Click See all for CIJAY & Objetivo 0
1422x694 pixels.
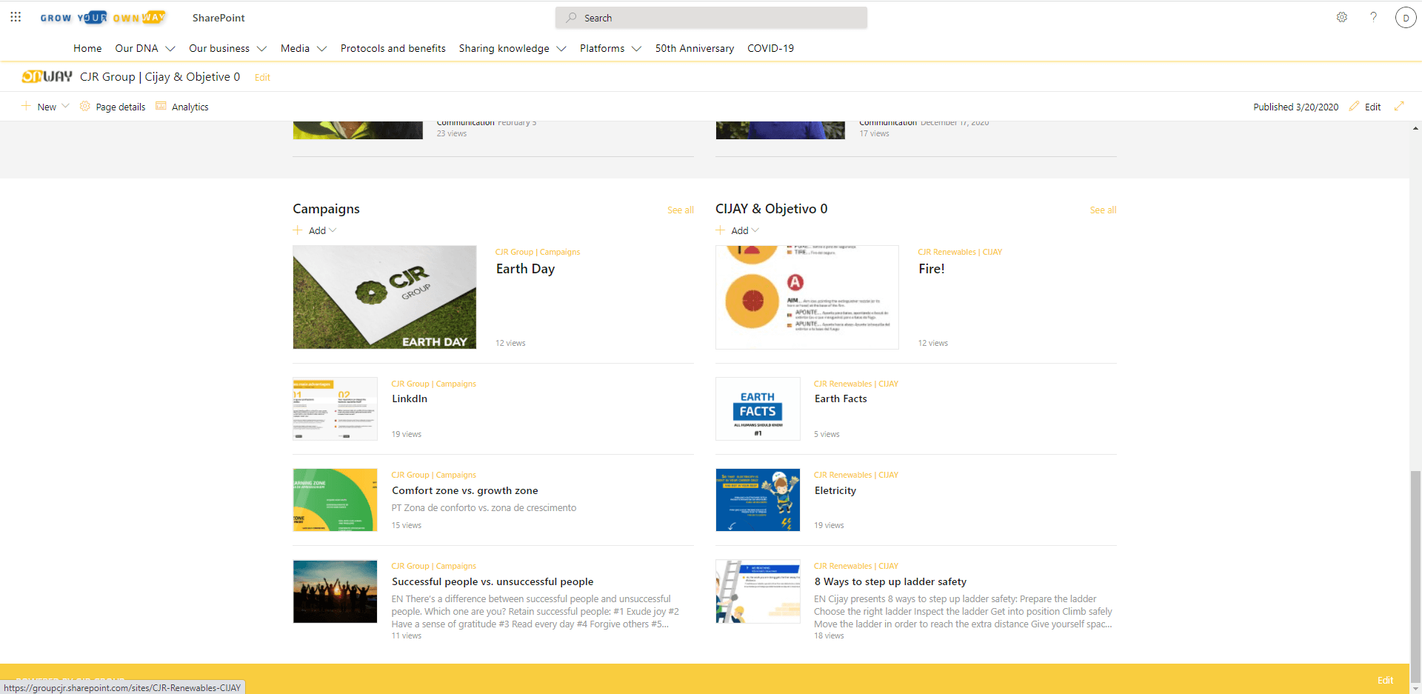1102,210
